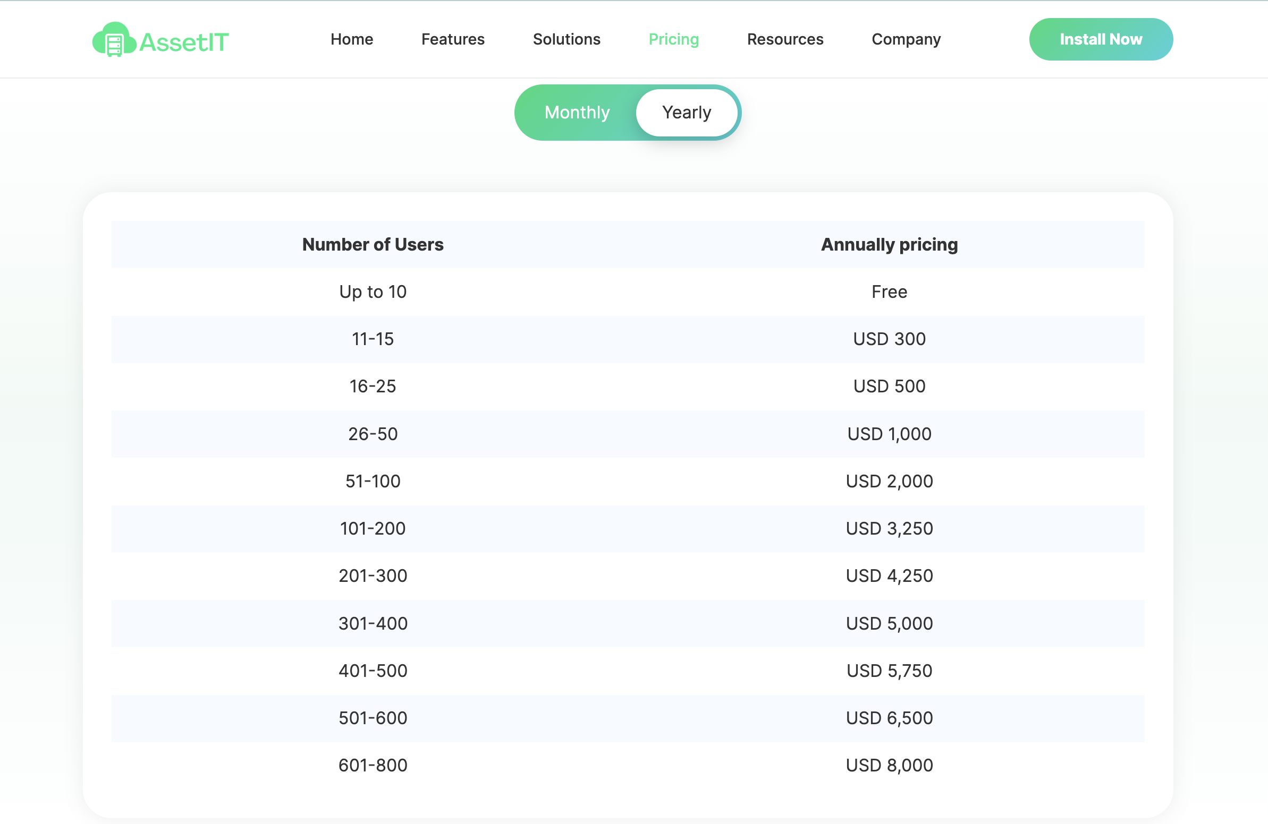This screenshot has height=824, width=1268.
Task: Open the Home menu item
Action: click(x=352, y=39)
